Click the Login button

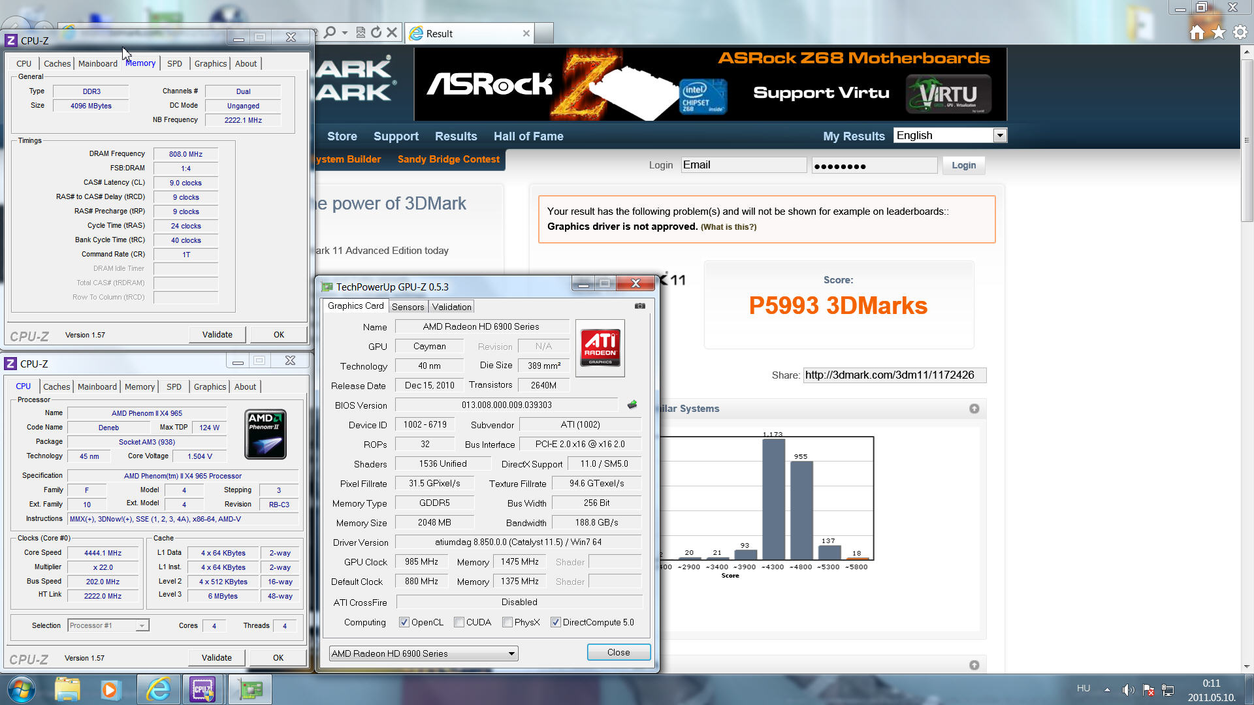click(963, 165)
